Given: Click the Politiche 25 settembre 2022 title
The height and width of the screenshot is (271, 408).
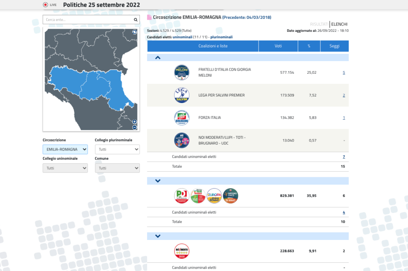Looking at the screenshot, I should coord(102,5).
